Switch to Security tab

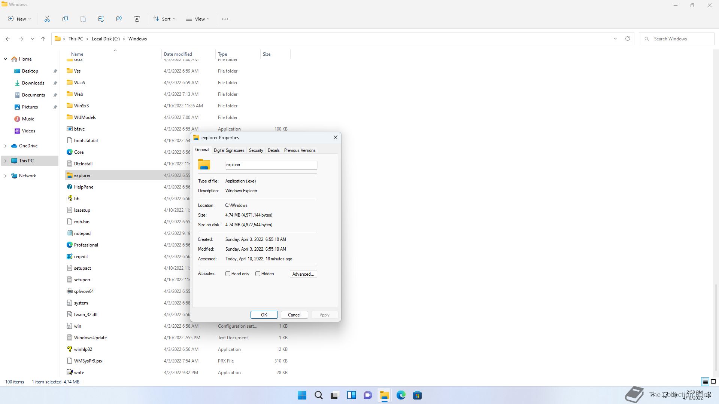(256, 150)
